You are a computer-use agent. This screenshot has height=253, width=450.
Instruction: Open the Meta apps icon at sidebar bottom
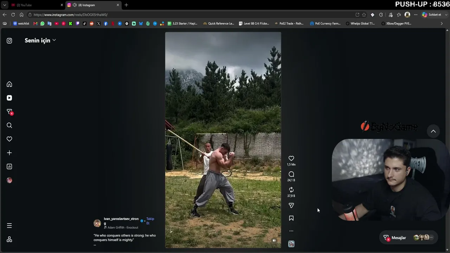[x=9, y=239]
